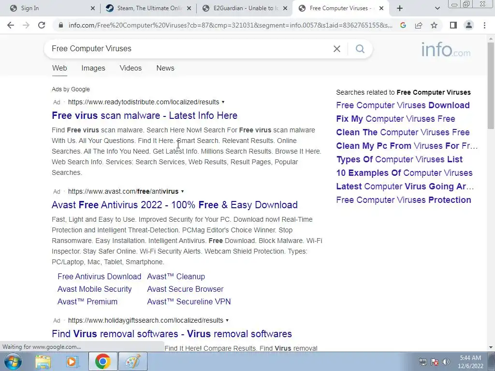Open Avast Mobile Security sitelink
The height and width of the screenshot is (371, 495).
click(94, 289)
